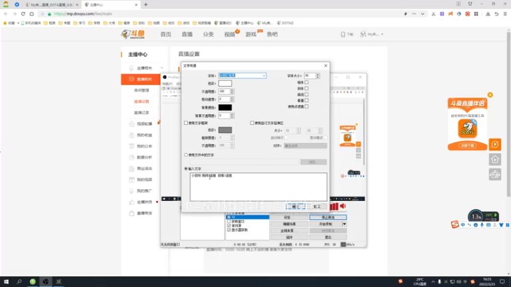Toggle the 显示器获取 source checkbox in OBS
Viewport: 511px width, 287px height.
(229, 230)
